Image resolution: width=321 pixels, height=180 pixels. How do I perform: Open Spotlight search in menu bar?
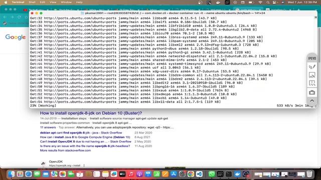268,2
